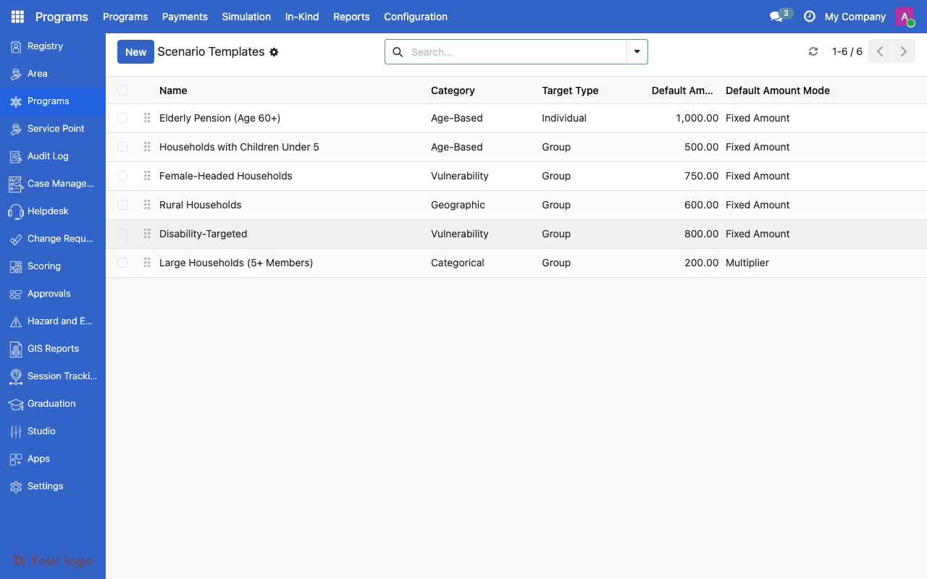Click the Individual target type cell
The image size is (927, 579).
click(x=564, y=118)
